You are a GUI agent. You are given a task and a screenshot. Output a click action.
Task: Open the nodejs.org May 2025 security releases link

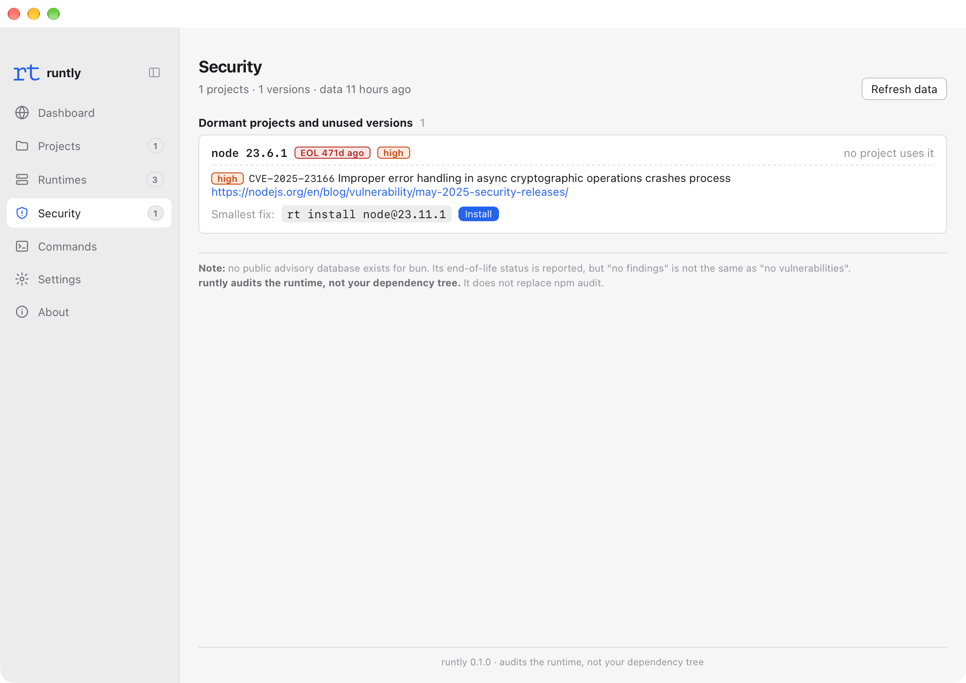pyautogui.click(x=389, y=192)
